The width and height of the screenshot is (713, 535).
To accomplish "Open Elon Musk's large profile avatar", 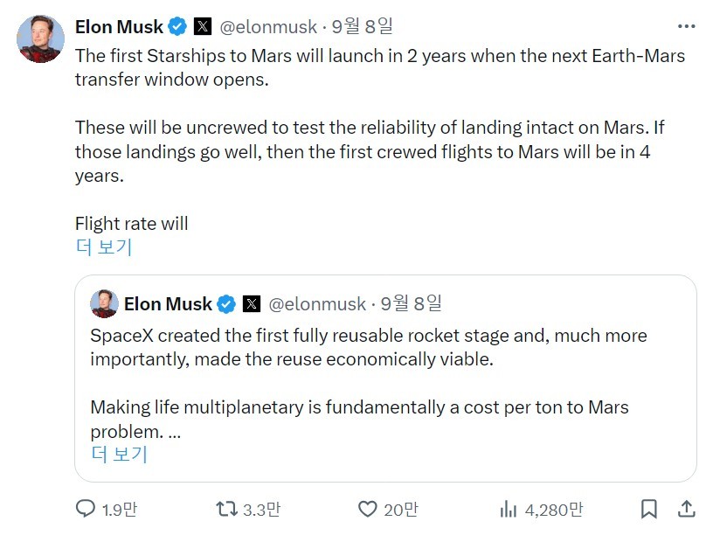I will click(40, 38).
